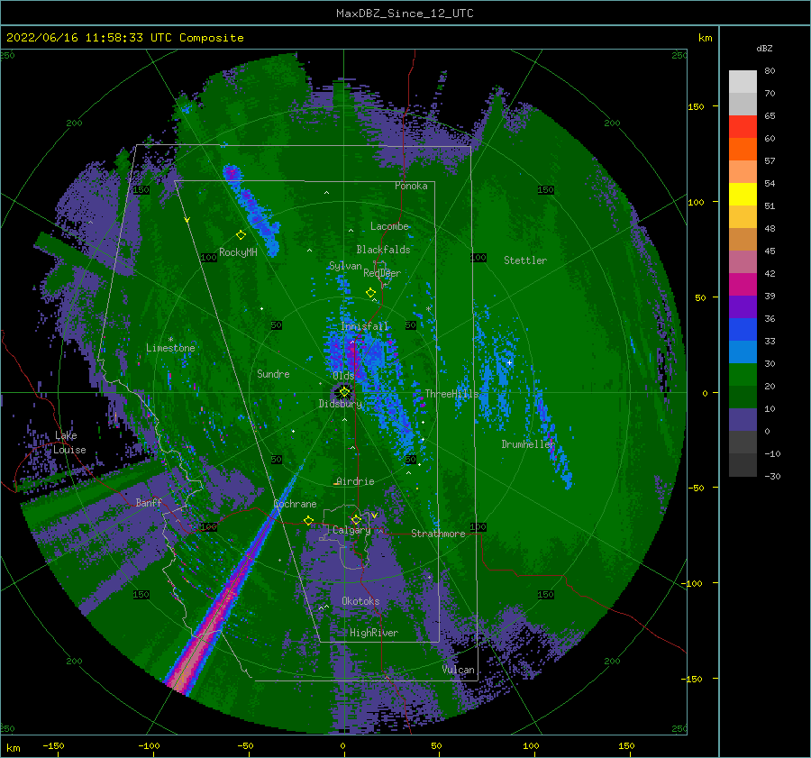
Task: Select the orange 57–60 dBZ legend swatch
Action: coord(743,150)
